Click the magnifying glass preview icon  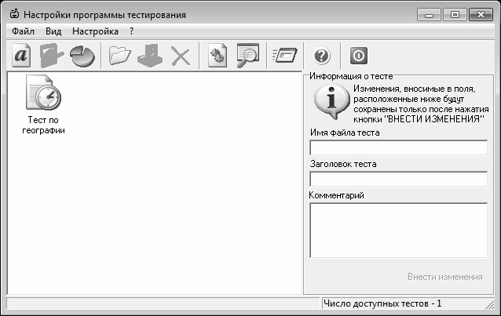click(247, 56)
